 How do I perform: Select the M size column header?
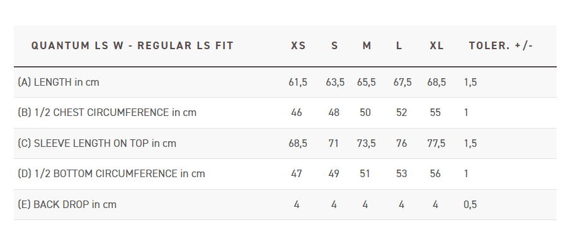coord(367,45)
